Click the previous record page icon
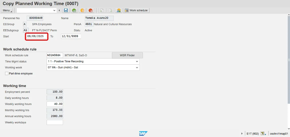The image size is (290, 137). [x=102, y=10]
